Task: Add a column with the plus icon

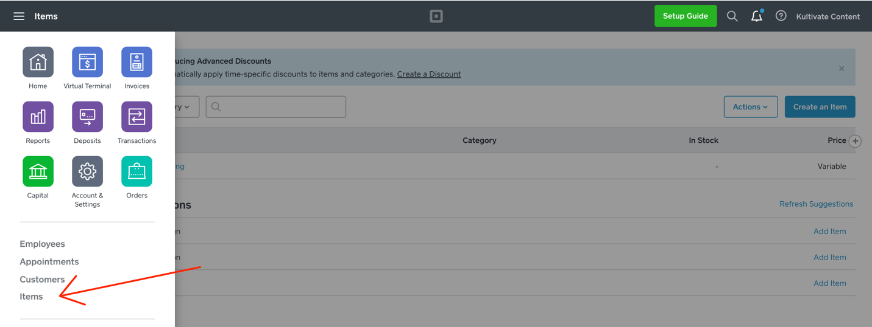Action: [x=855, y=141]
